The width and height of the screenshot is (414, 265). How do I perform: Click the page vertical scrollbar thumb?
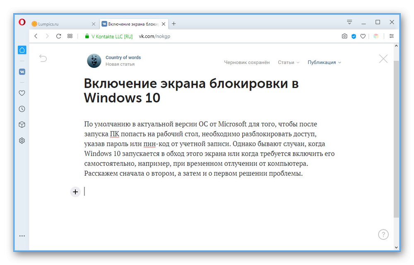click(396, 138)
